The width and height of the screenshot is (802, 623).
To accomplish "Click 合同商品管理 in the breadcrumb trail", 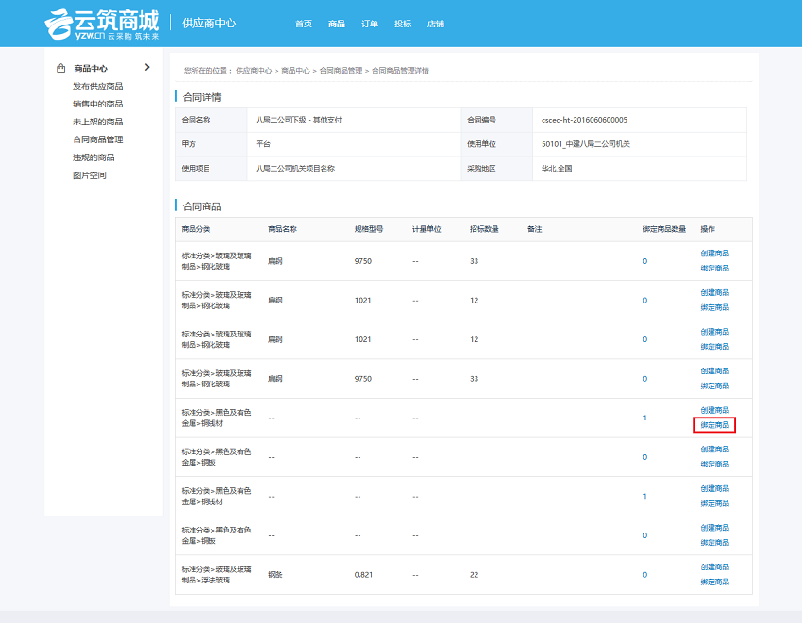I will click(341, 71).
